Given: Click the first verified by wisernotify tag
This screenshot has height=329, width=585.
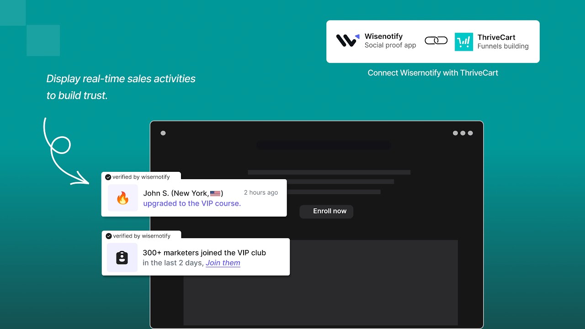Looking at the screenshot, I should 141,177.
